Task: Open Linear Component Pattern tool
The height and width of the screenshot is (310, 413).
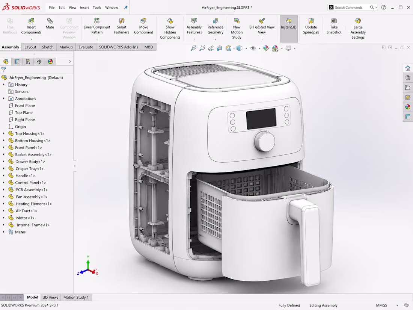Action: pos(97,26)
